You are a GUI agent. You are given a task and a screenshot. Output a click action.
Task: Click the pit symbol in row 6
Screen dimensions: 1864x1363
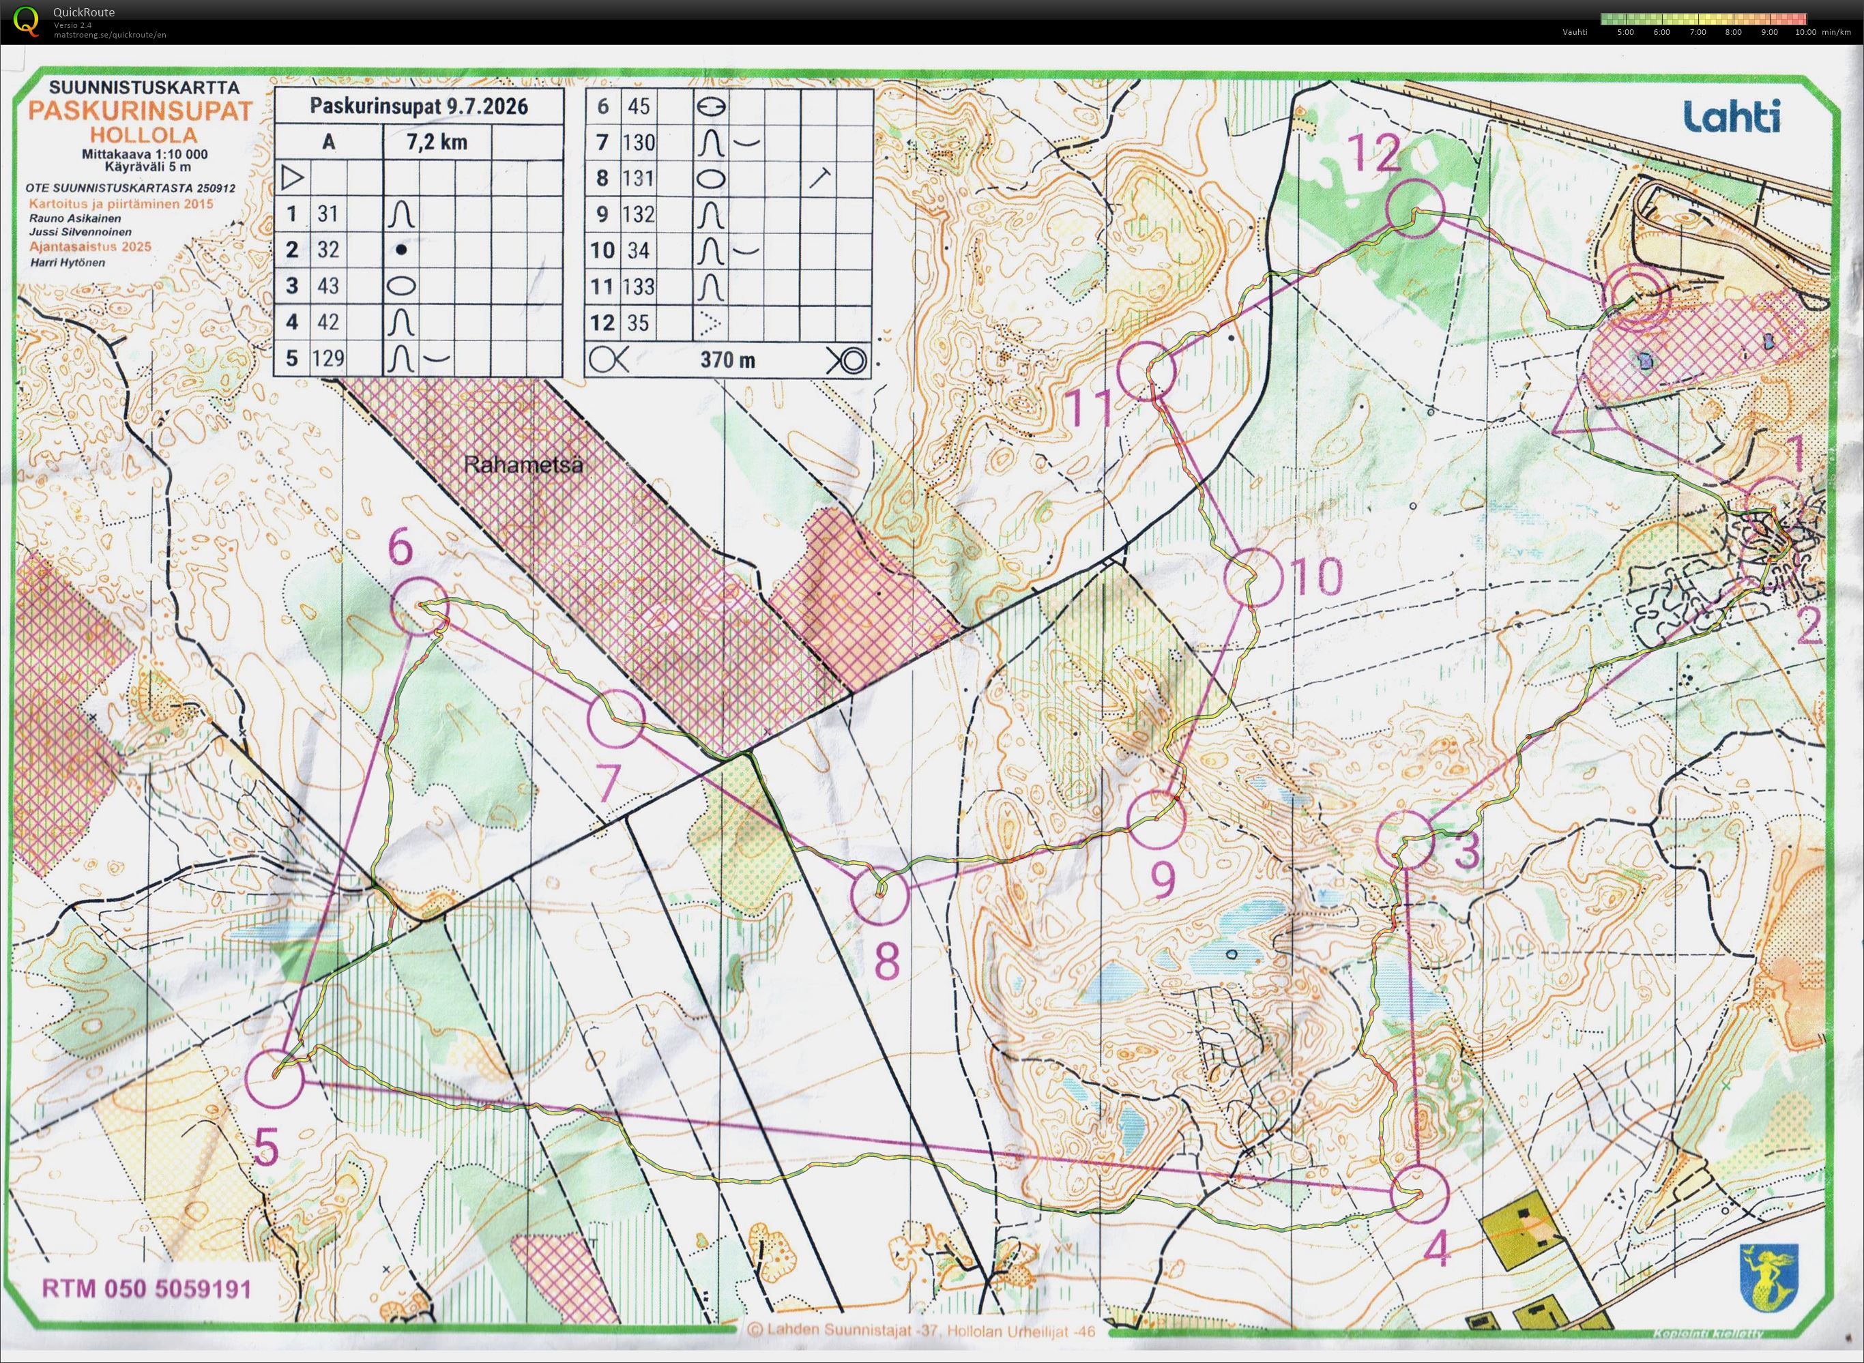point(710,106)
